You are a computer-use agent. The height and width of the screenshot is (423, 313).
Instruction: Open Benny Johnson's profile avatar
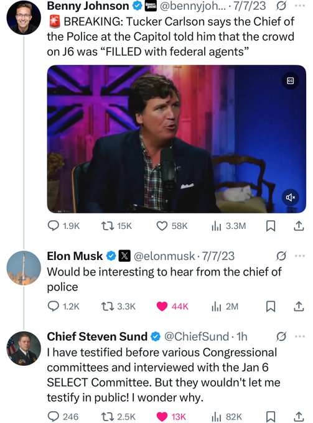pos(24,18)
